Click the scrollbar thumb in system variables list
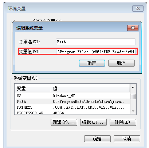 click(133, 96)
